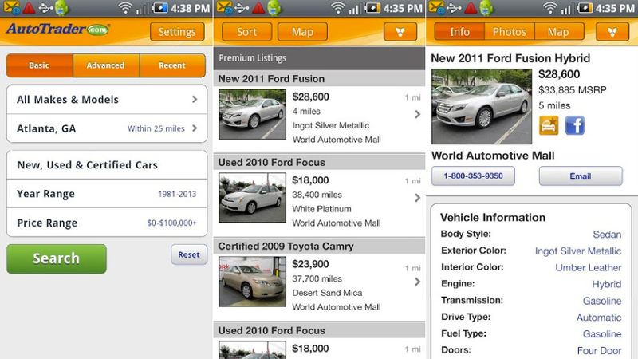Viewport: 638px width, 359px height.
Task: Open New 2011 Ford Fusion listing thumbnail
Action: pos(252,114)
